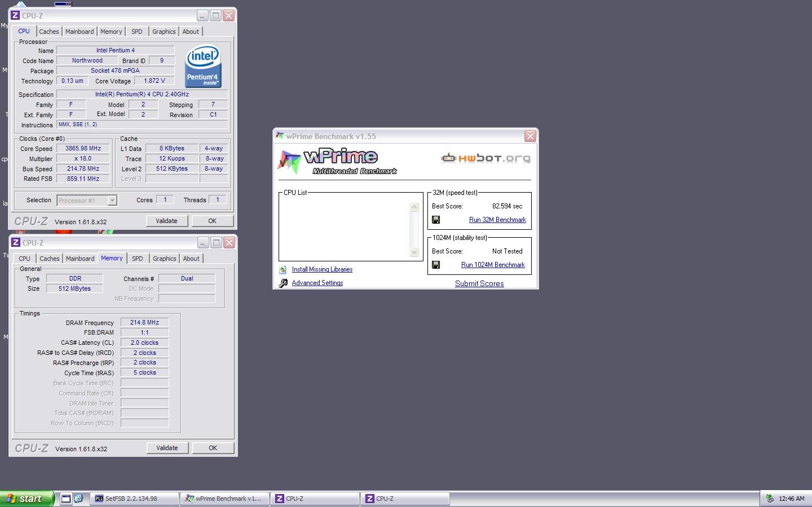
Task: Click the wPrime logo graphic
Action: (337, 161)
